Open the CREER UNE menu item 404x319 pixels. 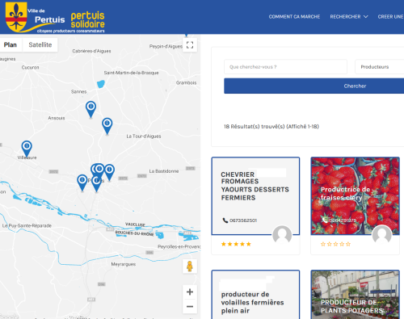(390, 17)
